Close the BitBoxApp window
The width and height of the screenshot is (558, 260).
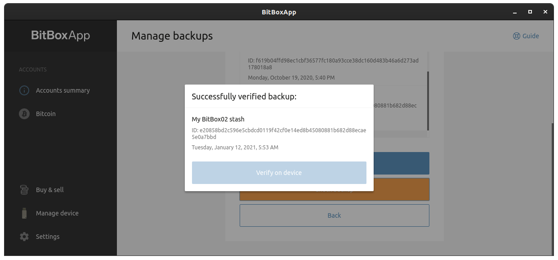[545, 12]
